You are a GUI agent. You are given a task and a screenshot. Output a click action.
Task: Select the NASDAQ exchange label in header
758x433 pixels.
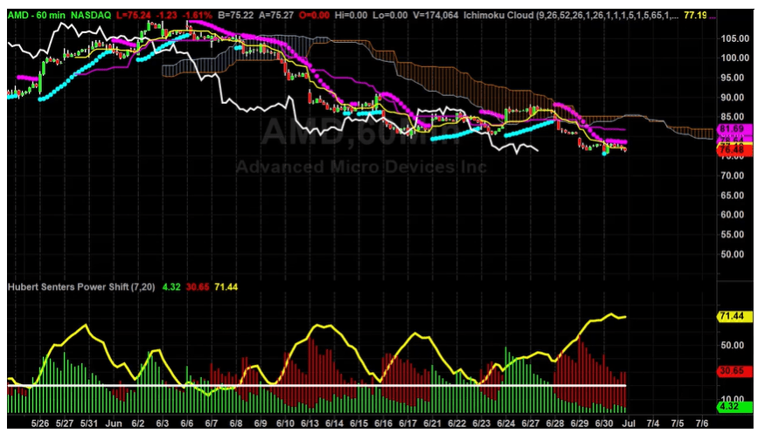tap(92, 16)
